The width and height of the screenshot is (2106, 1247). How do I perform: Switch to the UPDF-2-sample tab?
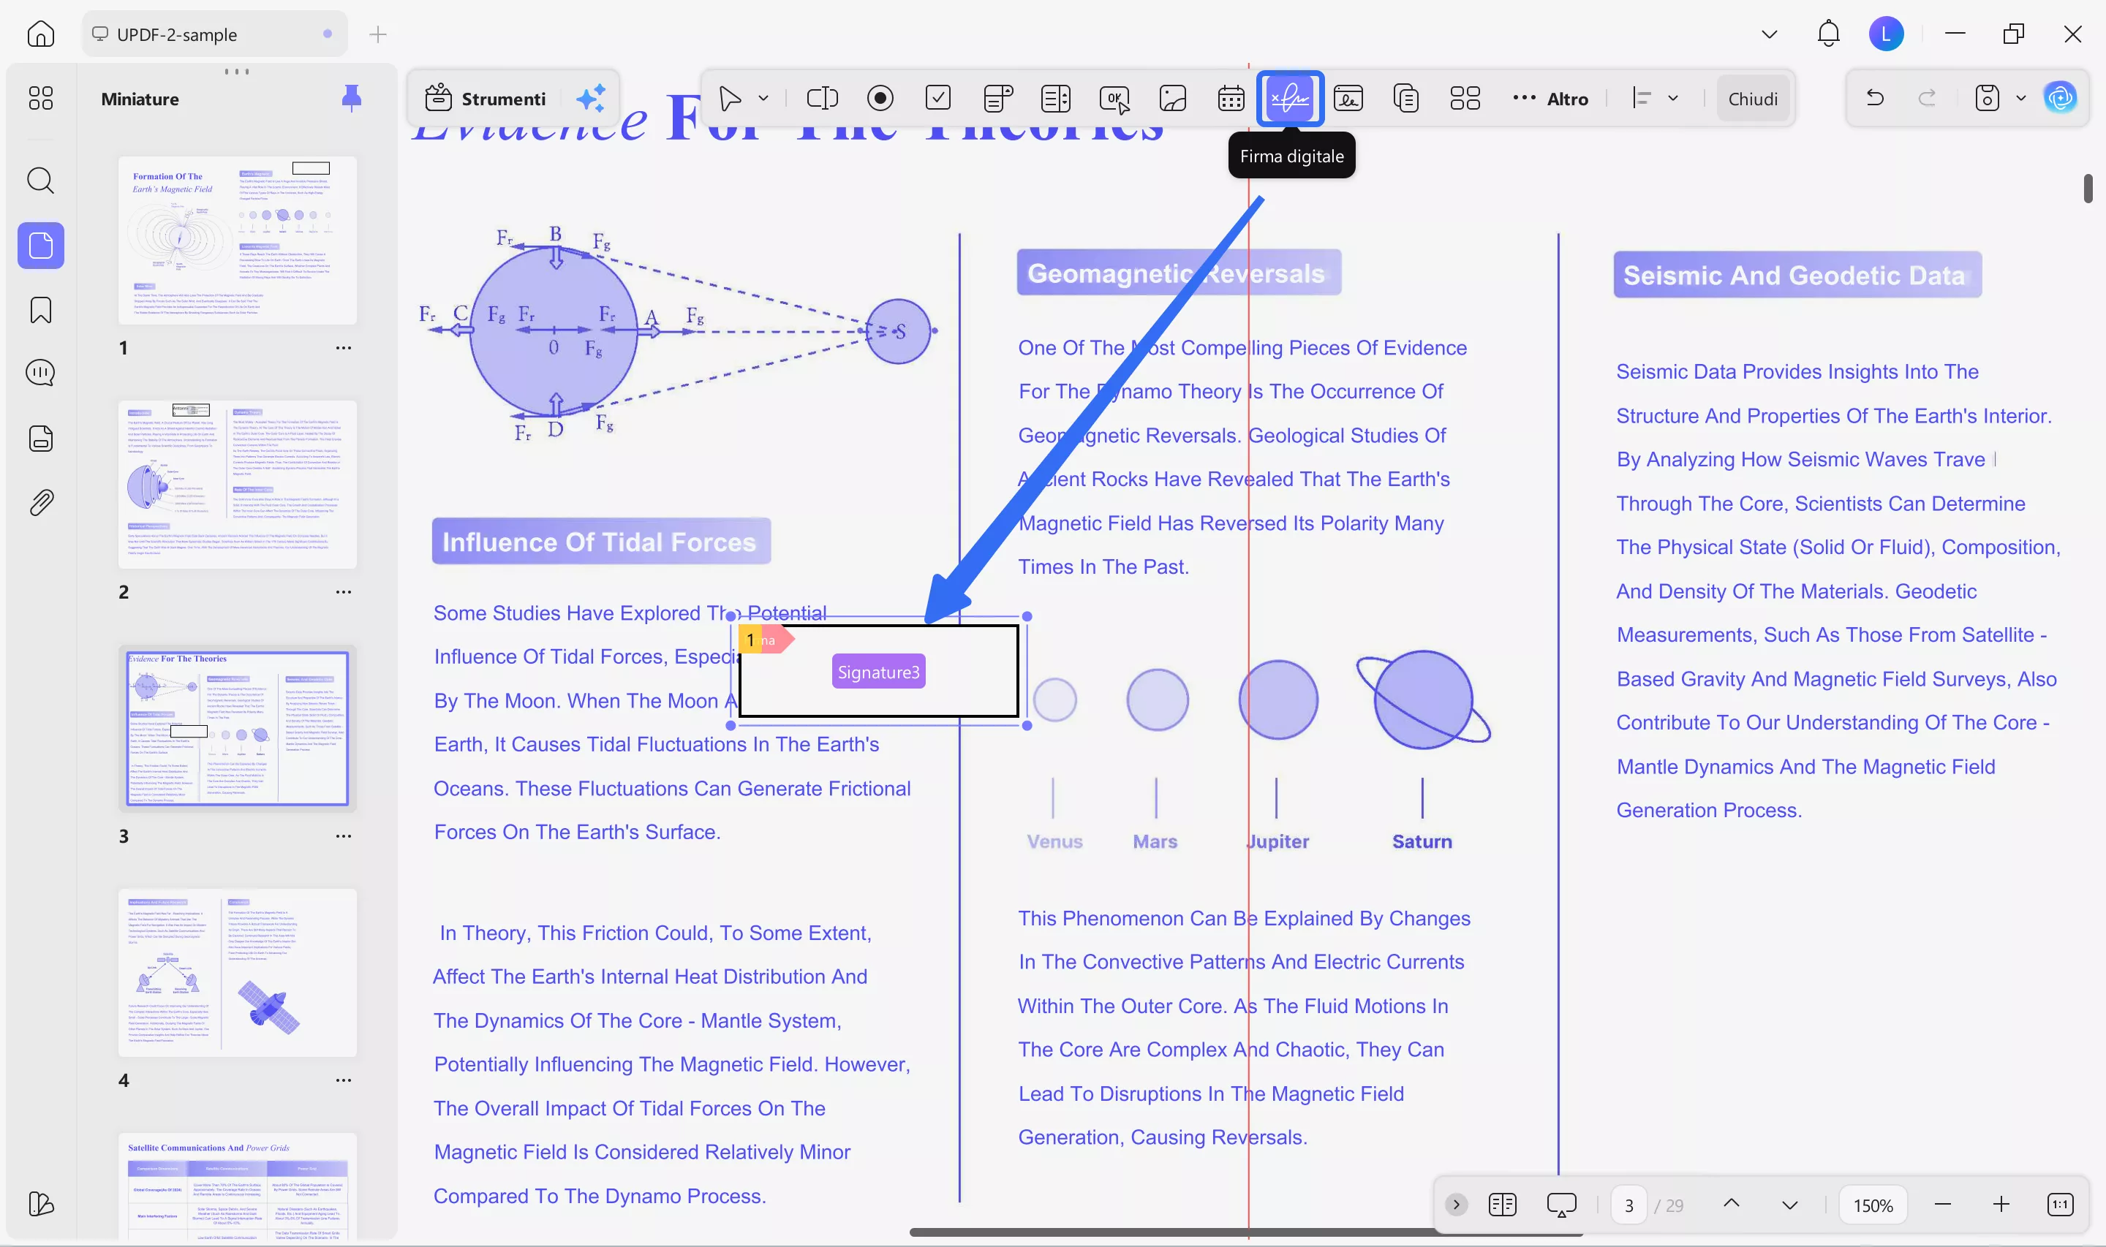(176, 34)
